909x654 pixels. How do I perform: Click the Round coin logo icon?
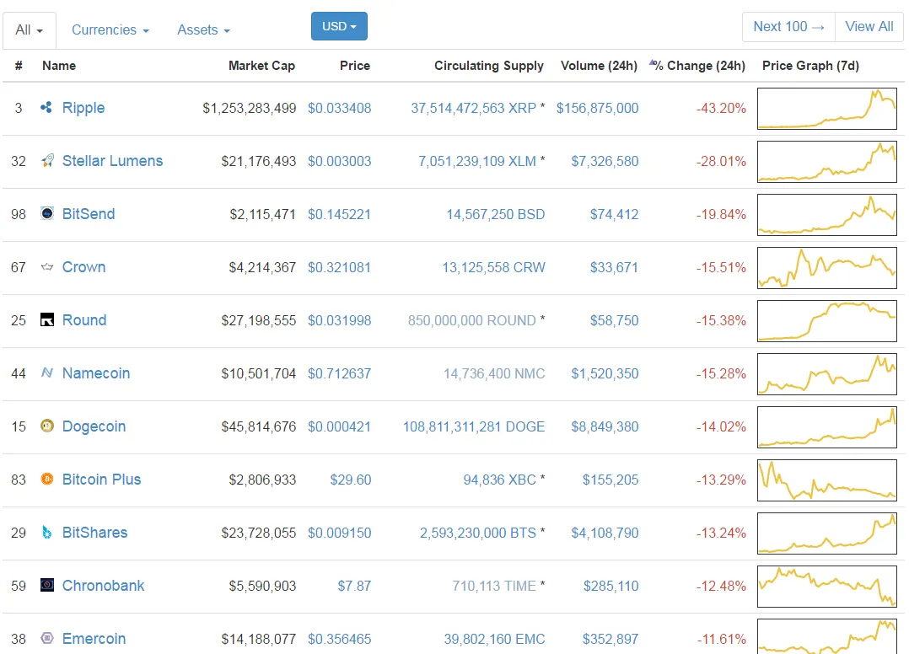point(47,319)
